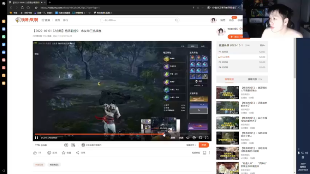
Task: Toggle the mini-window player mode icon
Action: 200,138
